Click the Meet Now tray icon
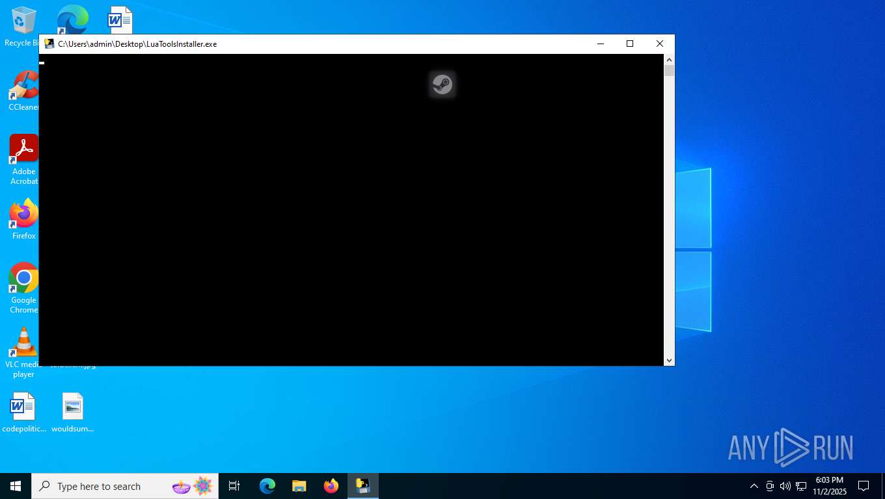The height and width of the screenshot is (499, 885). [x=770, y=486]
